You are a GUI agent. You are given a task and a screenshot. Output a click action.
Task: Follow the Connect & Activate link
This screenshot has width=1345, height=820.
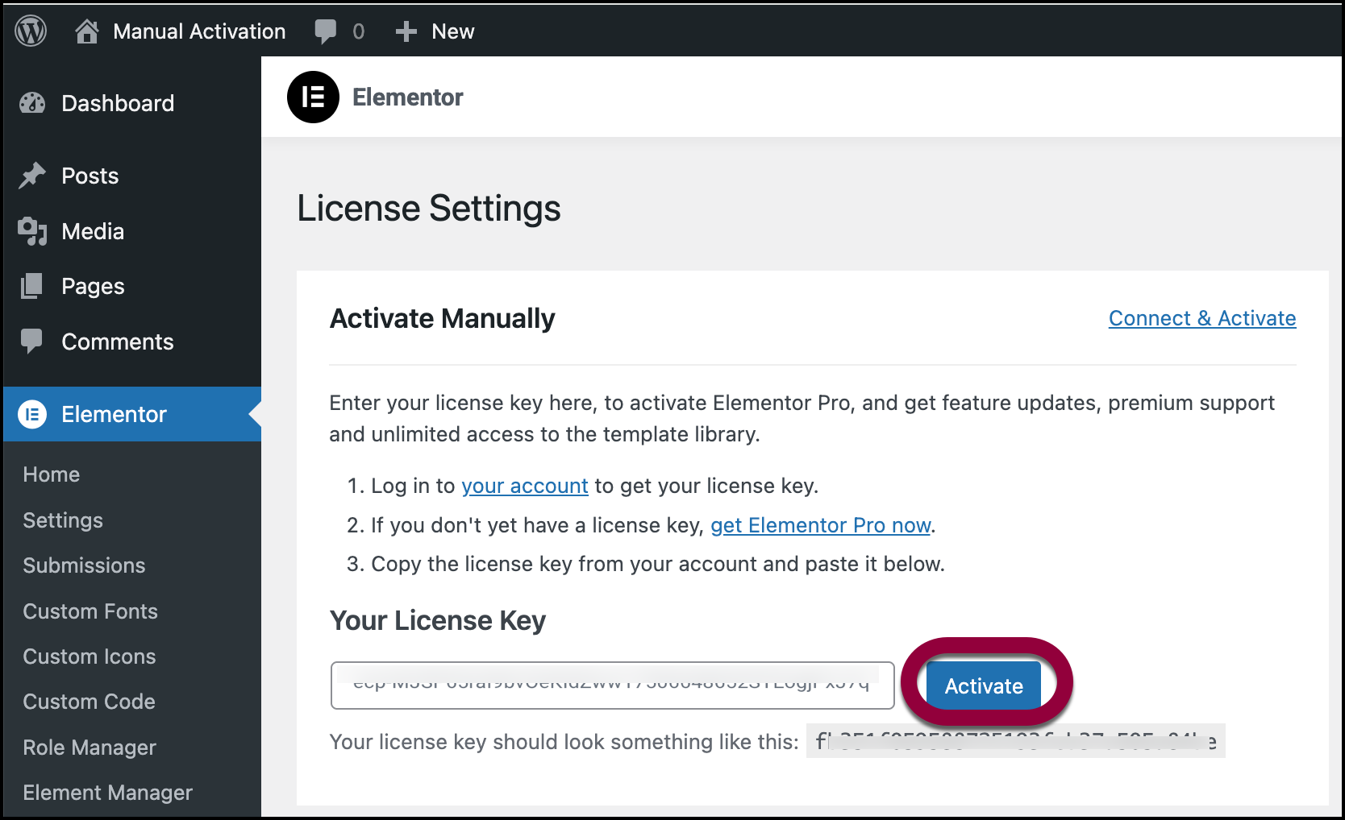[x=1201, y=318]
